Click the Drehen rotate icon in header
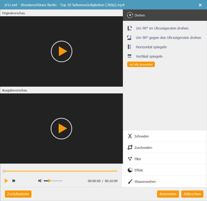This screenshot has width=207, height=201. tap(130, 15)
